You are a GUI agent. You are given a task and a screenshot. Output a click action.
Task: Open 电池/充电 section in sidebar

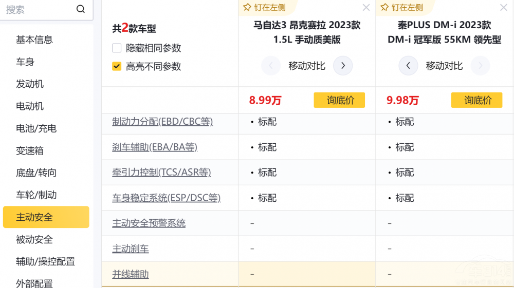[36, 128]
